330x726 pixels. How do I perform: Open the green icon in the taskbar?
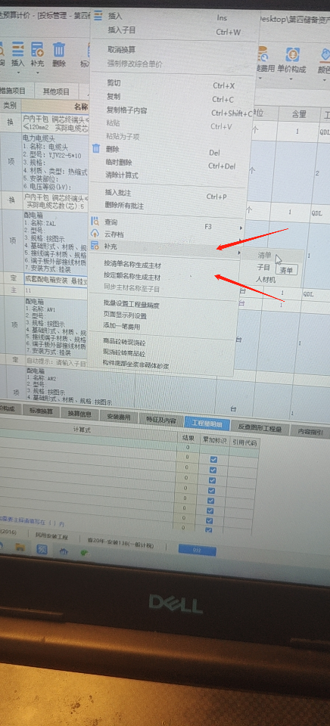85,552
